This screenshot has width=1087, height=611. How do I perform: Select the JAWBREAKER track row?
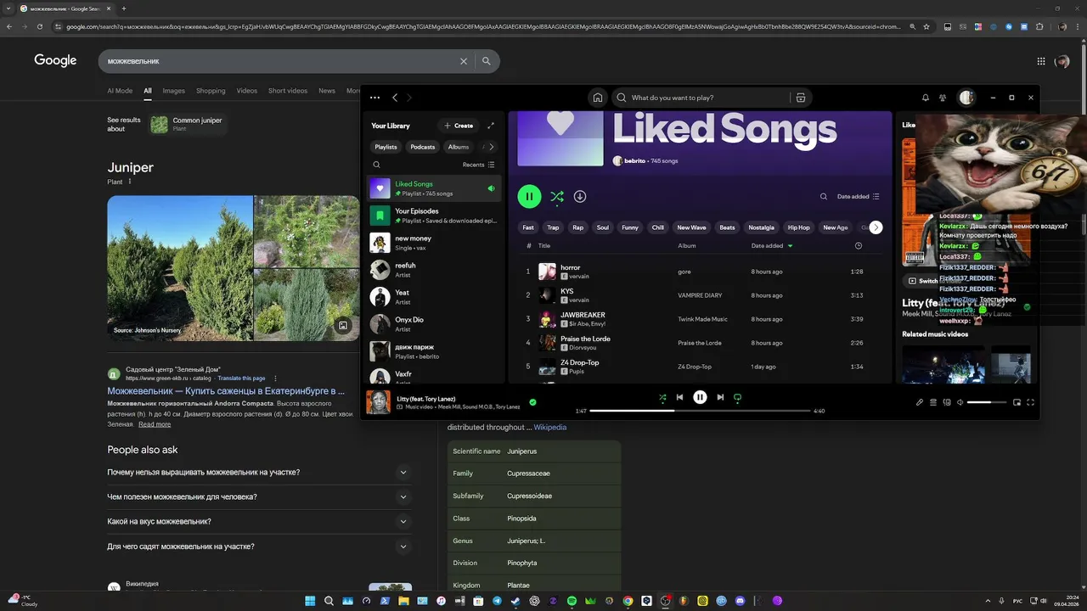point(701,319)
